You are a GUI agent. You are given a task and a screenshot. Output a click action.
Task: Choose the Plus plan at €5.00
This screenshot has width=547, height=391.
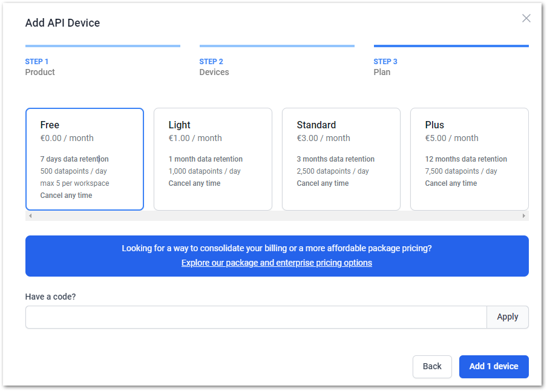470,159
